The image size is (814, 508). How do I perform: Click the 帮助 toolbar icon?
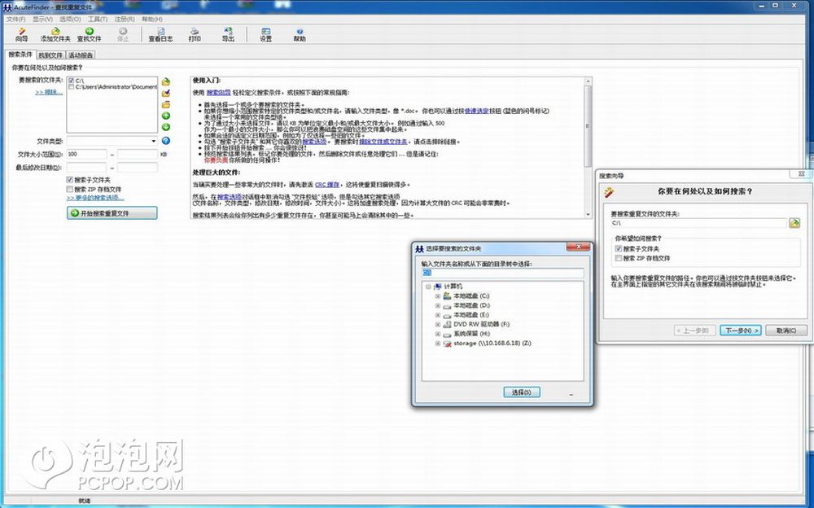300,35
